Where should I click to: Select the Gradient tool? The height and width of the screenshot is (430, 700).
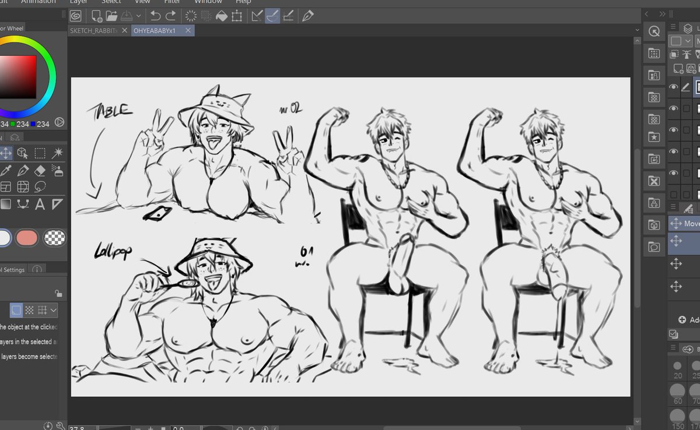click(6, 204)
